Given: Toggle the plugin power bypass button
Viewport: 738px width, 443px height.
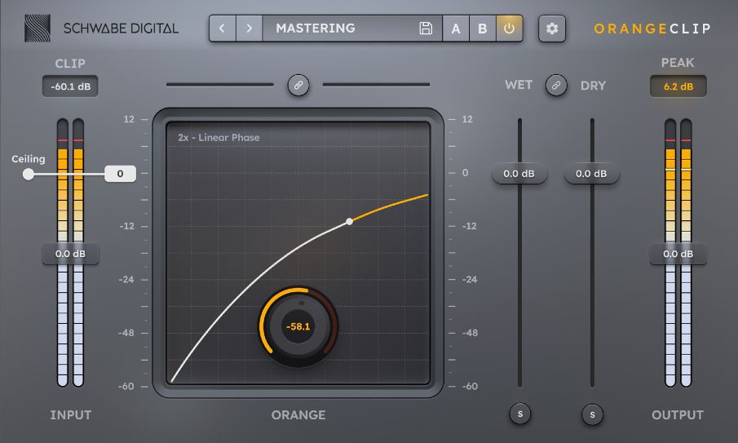Looking at the screenshot, I should coord(509,29).
